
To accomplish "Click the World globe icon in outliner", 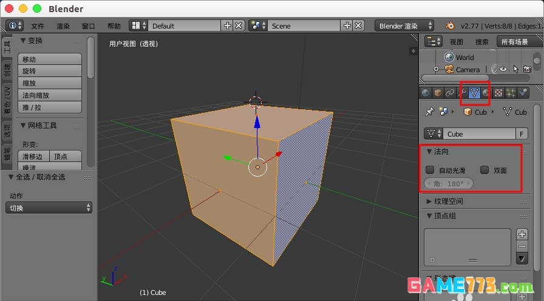I will 449,57.
